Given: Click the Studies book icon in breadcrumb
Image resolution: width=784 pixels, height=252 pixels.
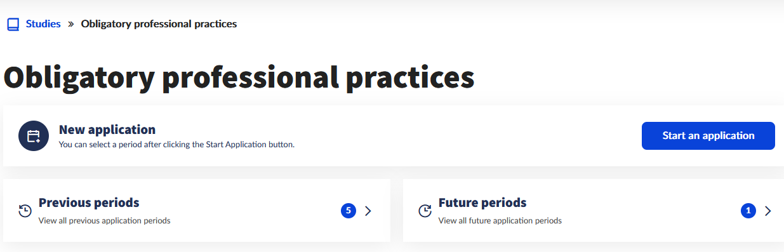Looking at the screenshot, I should point(13,24).
